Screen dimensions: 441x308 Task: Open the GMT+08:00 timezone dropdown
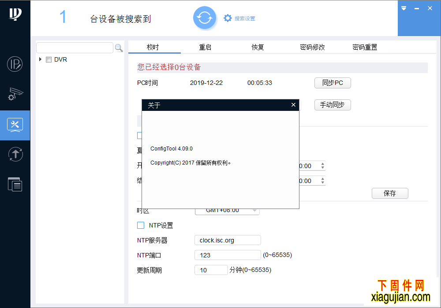click(227, 210)
